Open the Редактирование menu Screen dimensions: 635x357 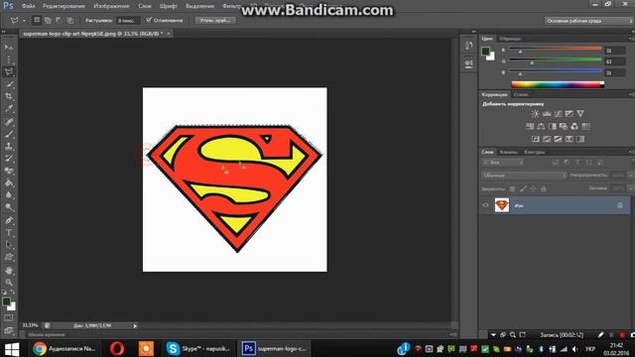[x=63, y=6]
